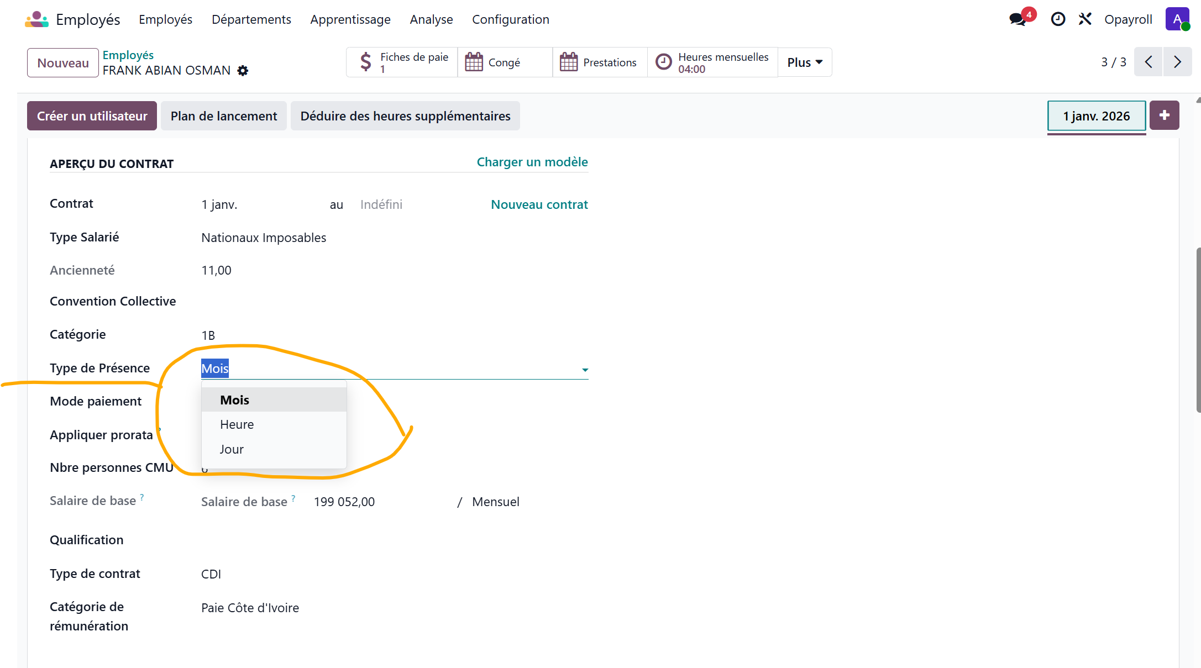Click the gear icon beside employee name
The image size is (1201, 668).
click(243, 71)
